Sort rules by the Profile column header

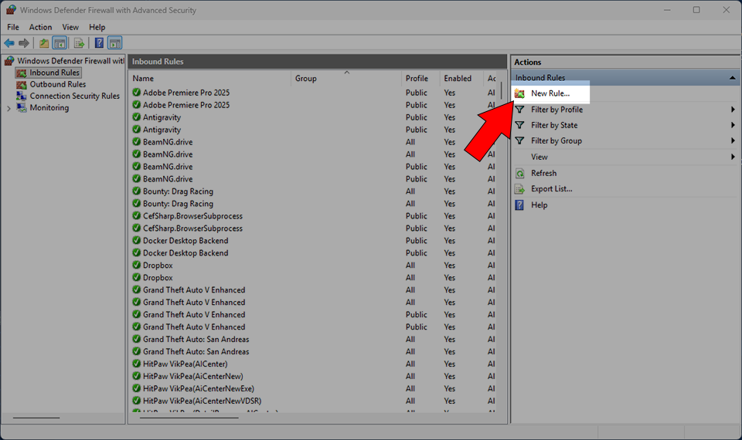420,79
